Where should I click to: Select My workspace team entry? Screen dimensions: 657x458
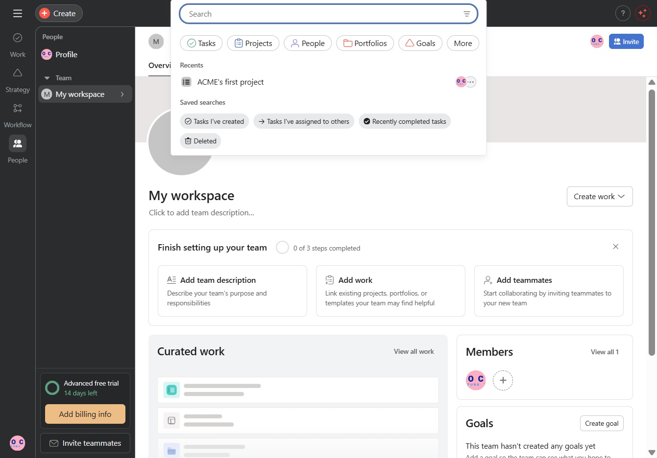point(85,94)
